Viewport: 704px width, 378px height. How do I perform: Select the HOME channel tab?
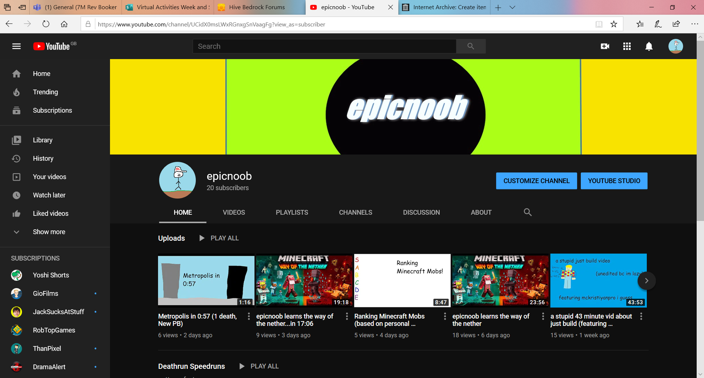coord(183,212)
